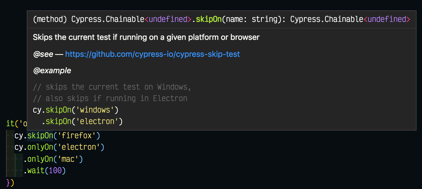Click the 'firefox' string argument
This screenshot has width=422, height=189.
click(x=77, y=135)
